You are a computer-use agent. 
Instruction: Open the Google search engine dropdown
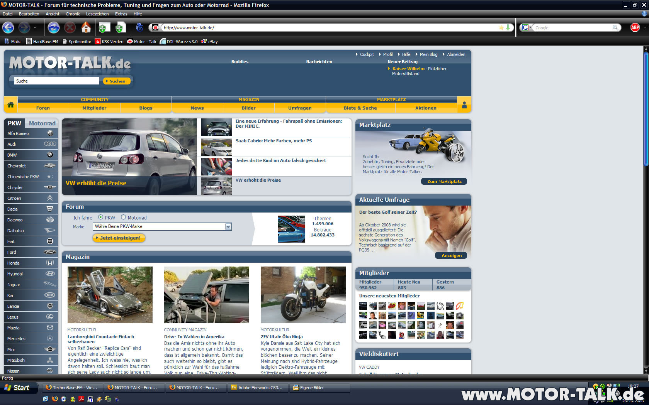527,27
